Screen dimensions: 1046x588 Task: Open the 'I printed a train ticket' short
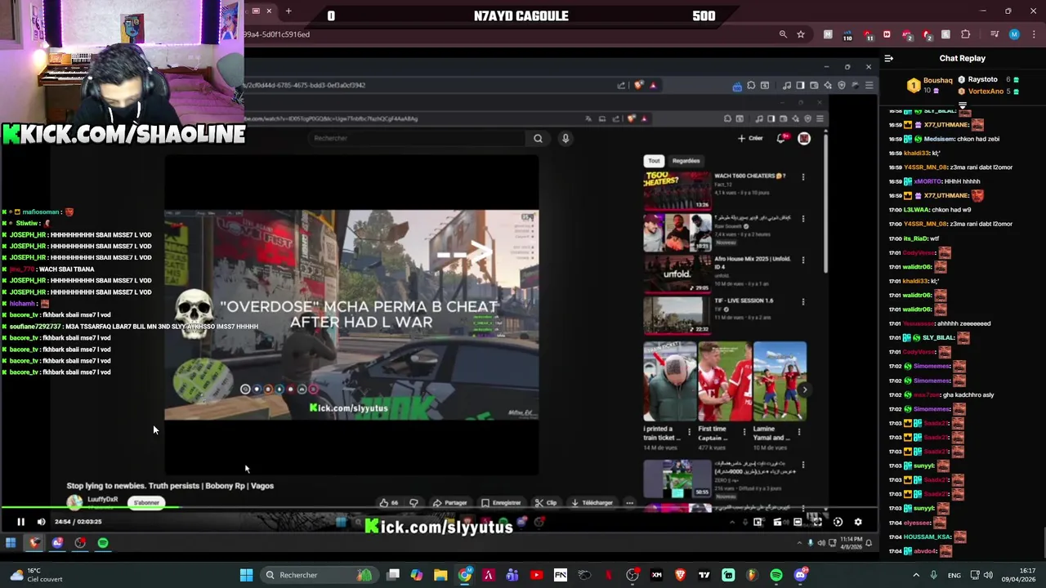(x=669, y=381)
